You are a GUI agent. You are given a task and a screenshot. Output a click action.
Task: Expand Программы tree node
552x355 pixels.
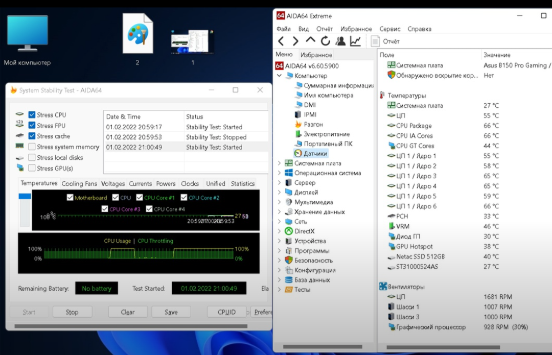click(x=279, y=250)
